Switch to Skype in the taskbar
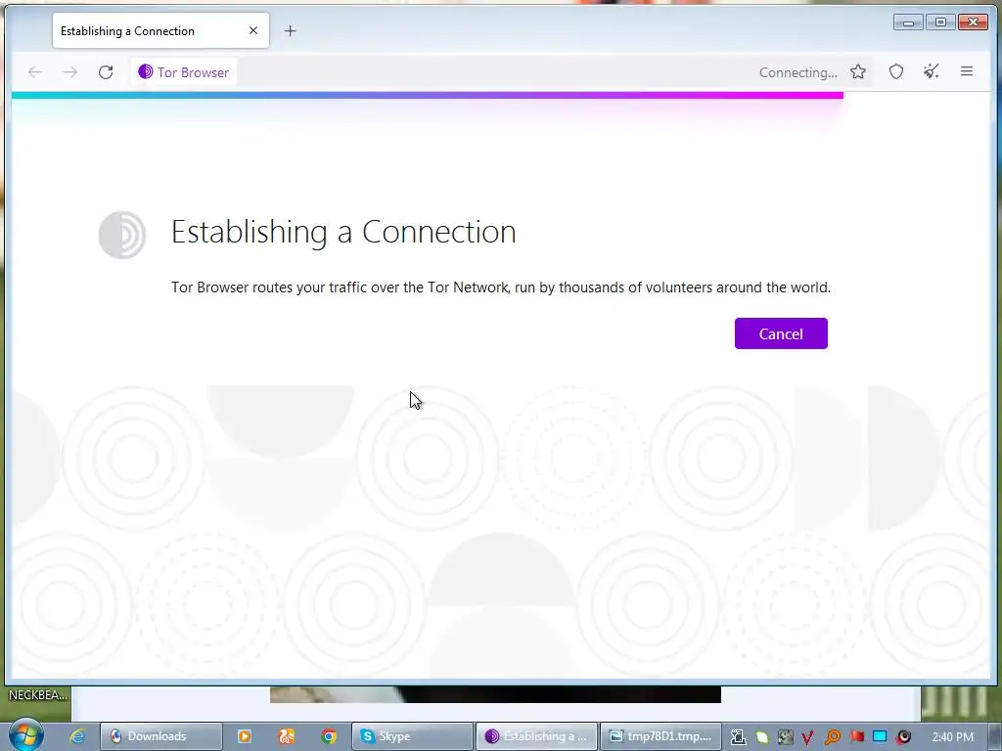1002x751 pixels. pyautogui.click(x=412, y=736)
